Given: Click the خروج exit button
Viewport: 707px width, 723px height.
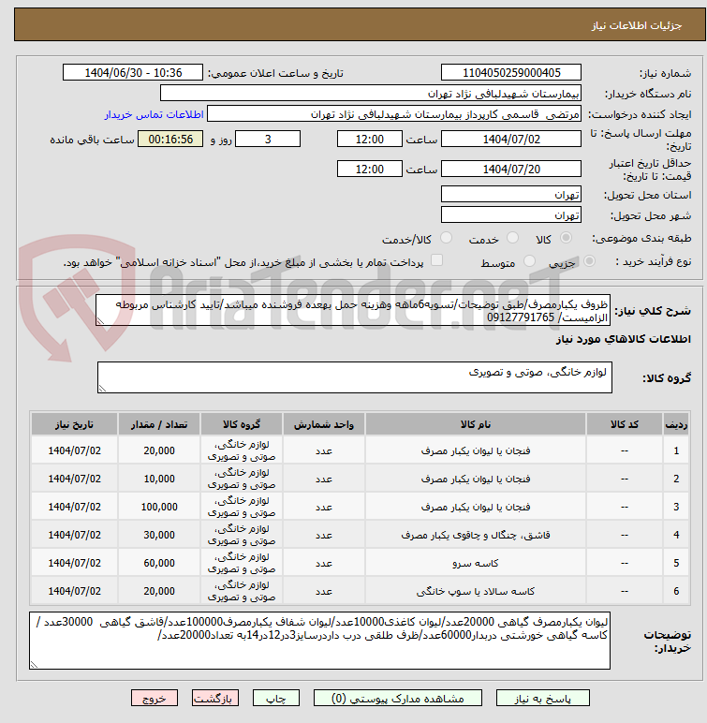Looking at the screenshot, I should pyautogui.click(x=154, y=698).
